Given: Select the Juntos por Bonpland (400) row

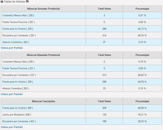Looking at the screenshot, I should click(x=81, y=114).
